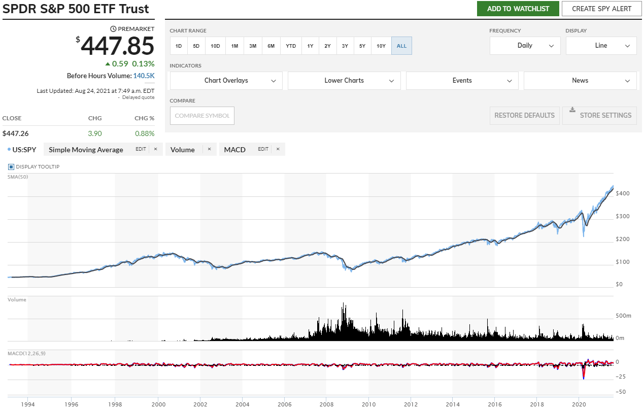643x410 pixels.
Task: Click the Last Updated timestamp text
Action: [95, 91]
